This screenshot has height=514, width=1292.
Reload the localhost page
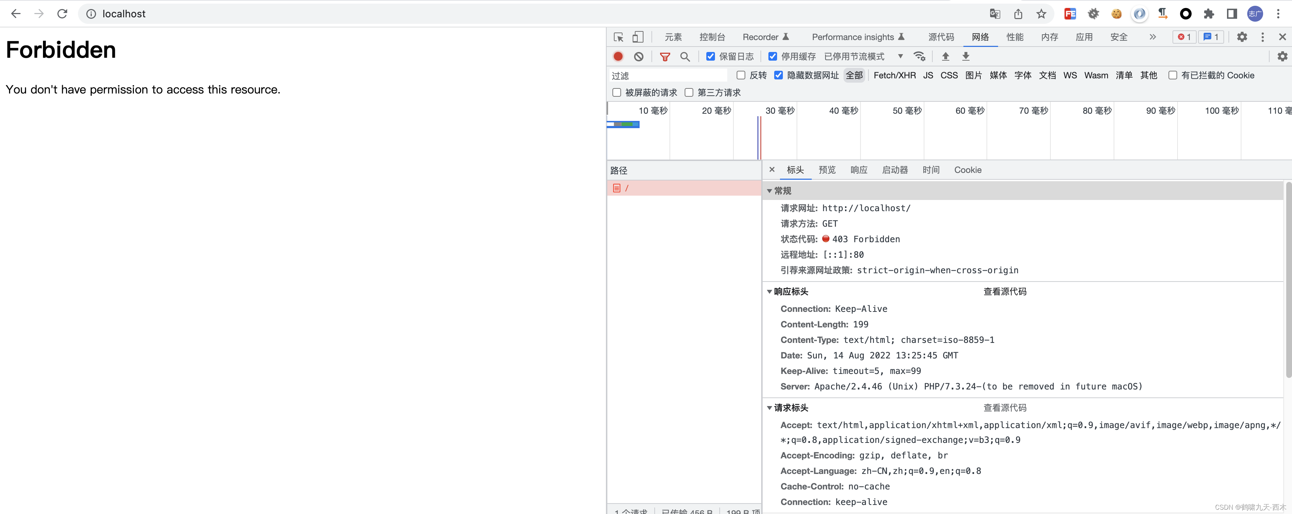click(x=62, y=14)
